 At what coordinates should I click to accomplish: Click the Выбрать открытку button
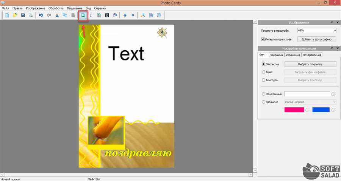[310, 64]
